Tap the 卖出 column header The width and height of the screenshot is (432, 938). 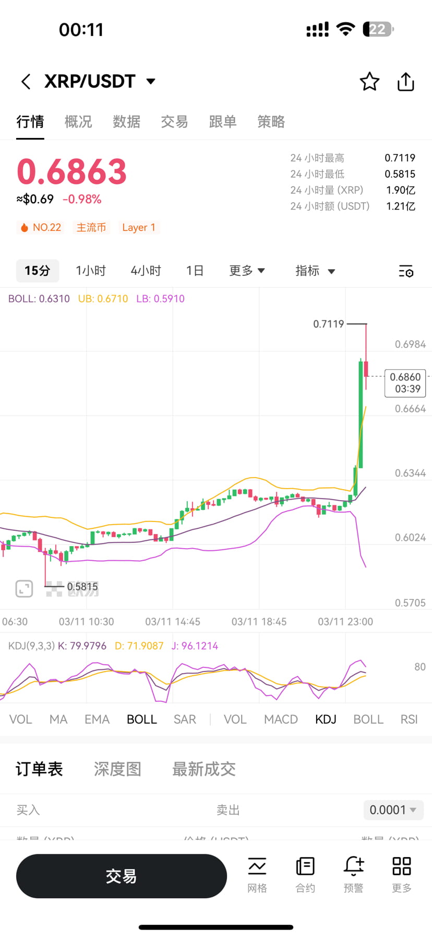[228, 810]
